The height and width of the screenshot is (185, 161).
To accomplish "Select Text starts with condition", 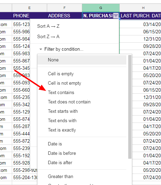I will point(82,111).
